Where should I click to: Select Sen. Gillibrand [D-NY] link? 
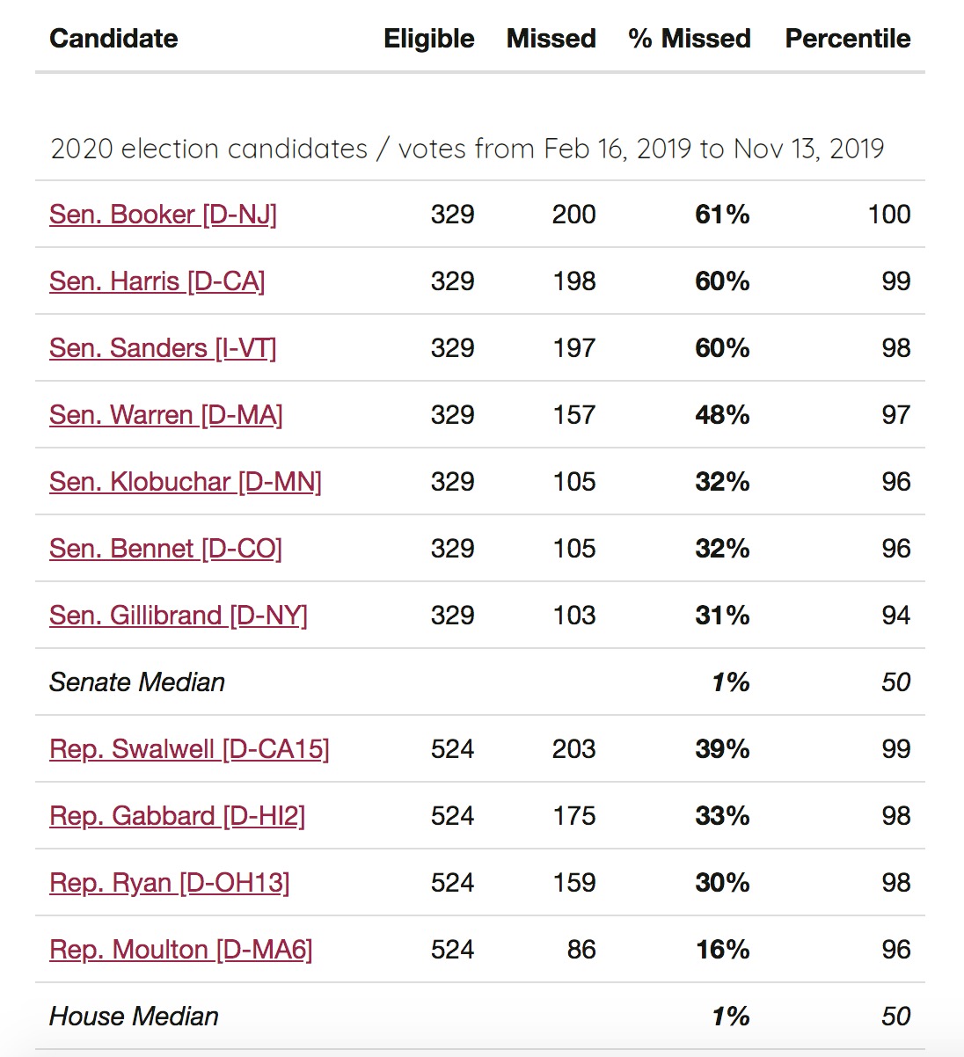pos(178,615)
